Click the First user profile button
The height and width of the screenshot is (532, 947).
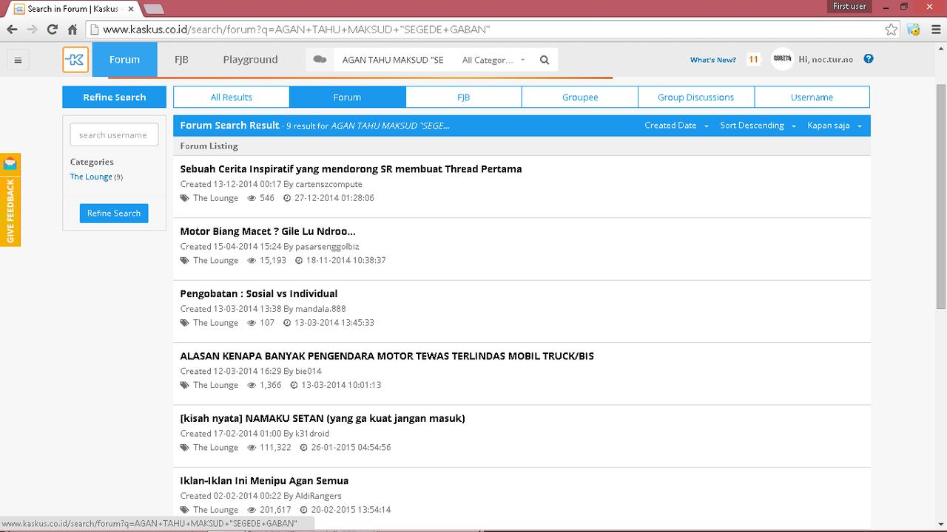[x=849, y=6]
